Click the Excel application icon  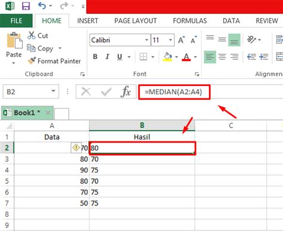(x=10, y=6)
